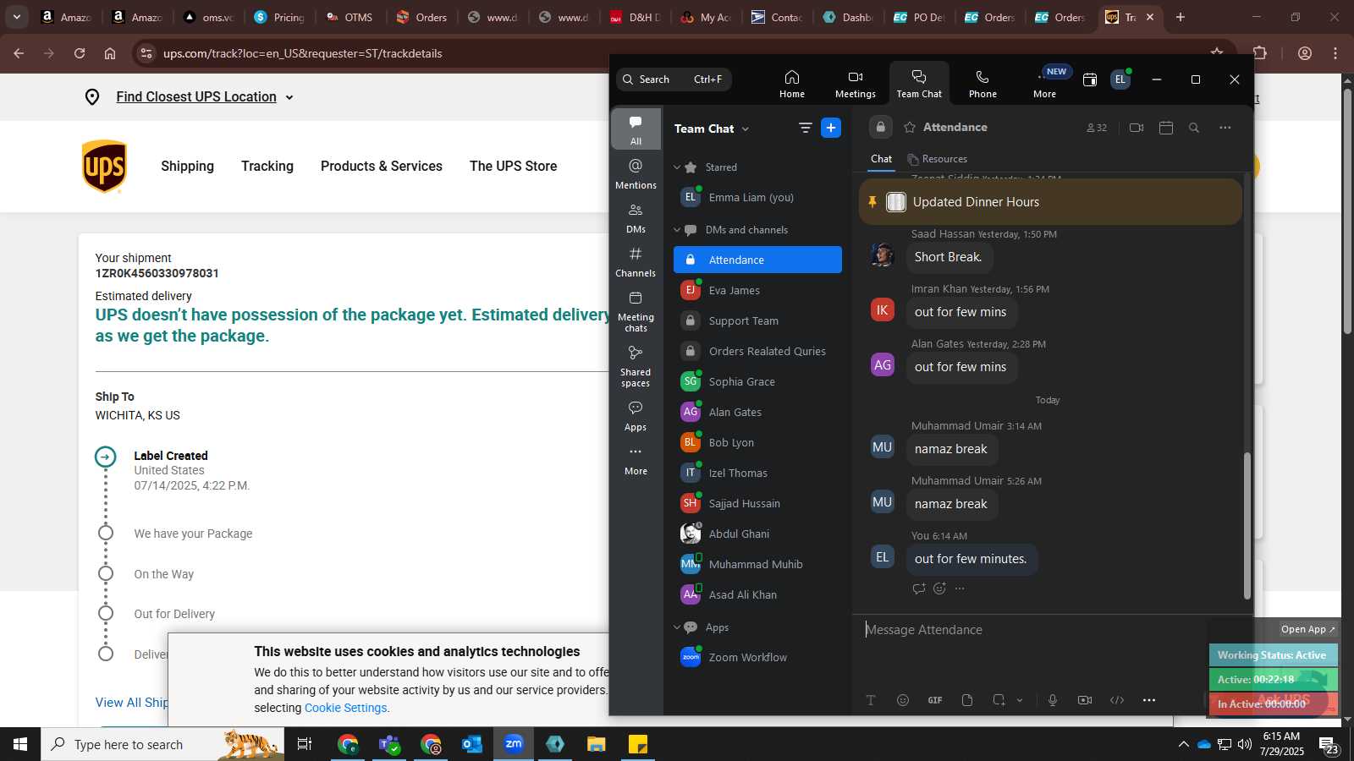Click the filter chats icon

(x=805, y=128)
